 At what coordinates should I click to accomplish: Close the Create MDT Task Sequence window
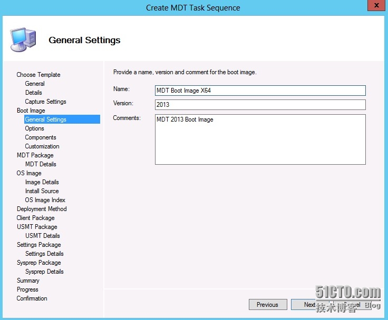click(x=376, y=5)
